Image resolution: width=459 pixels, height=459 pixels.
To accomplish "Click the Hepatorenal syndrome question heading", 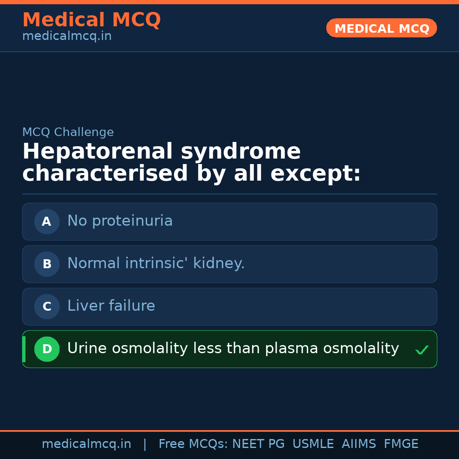I will pyautogui.click(x=191, y=163).
